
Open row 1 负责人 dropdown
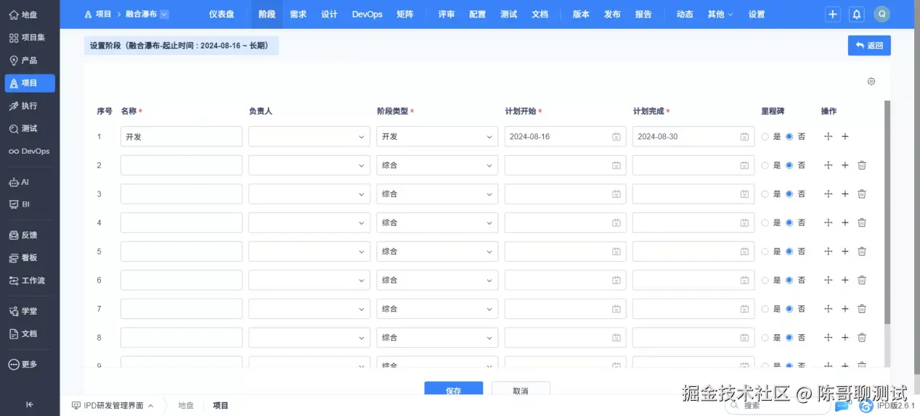coord(309,136)
